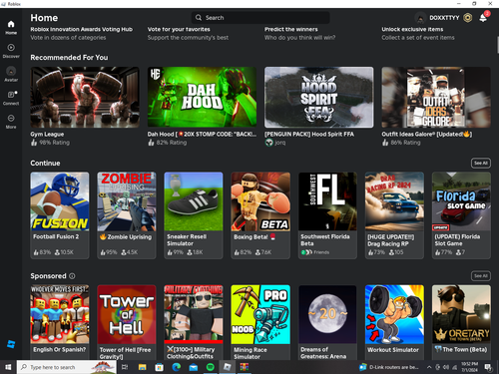Open Workout Simulator sponsored game

point(394,322)
